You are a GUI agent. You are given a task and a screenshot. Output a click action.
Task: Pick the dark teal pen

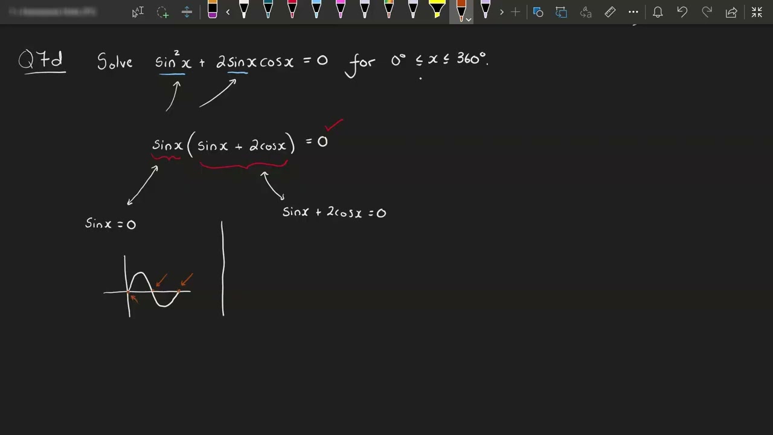click(268, 10)
